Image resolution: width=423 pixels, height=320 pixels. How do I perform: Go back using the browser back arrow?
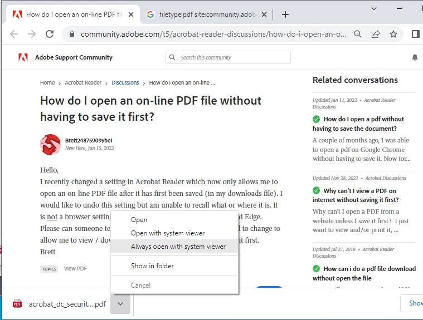(x=14, y=34)
